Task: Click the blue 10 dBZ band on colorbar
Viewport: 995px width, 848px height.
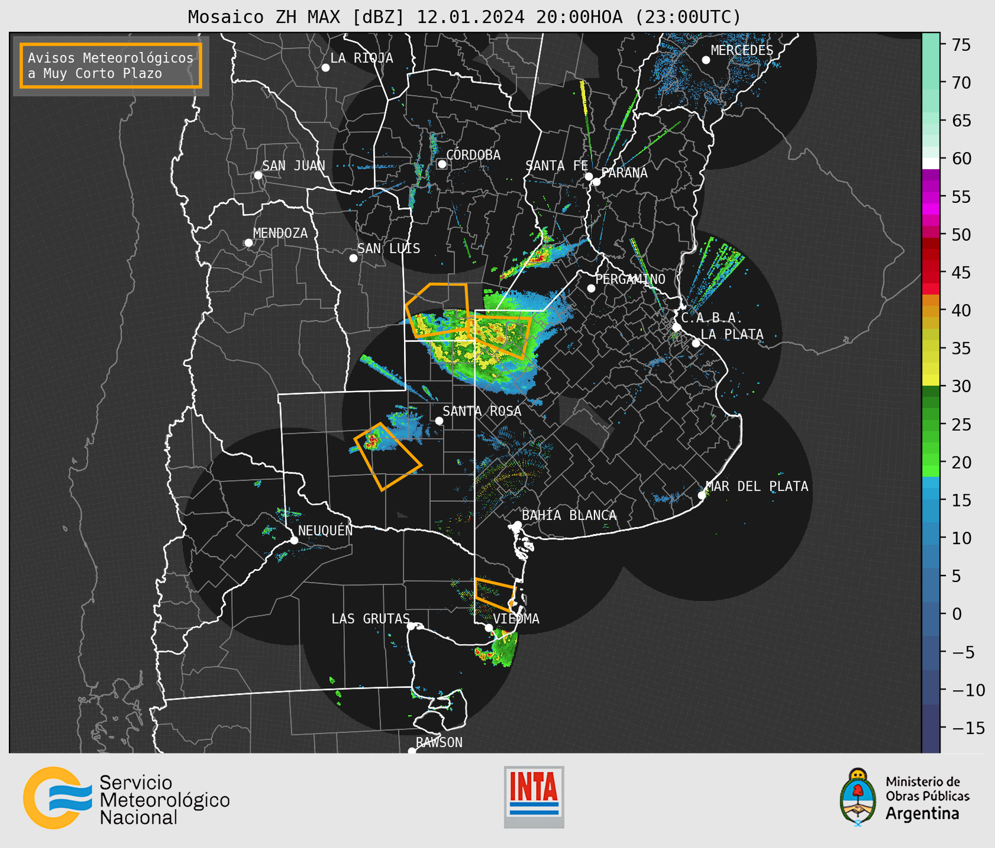Action: (931, 538)
